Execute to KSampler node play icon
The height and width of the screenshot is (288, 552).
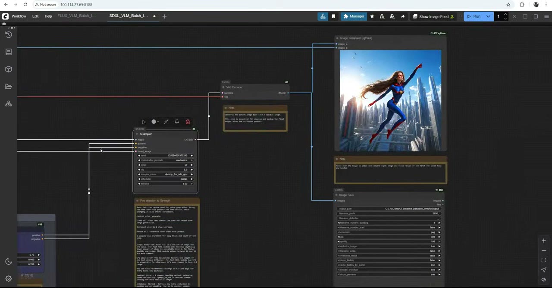(x=144, y=122)
